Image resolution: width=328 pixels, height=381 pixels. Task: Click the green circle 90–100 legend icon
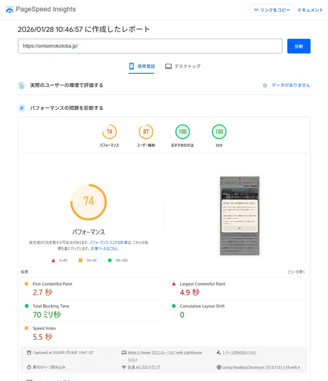tap(110, 261)
